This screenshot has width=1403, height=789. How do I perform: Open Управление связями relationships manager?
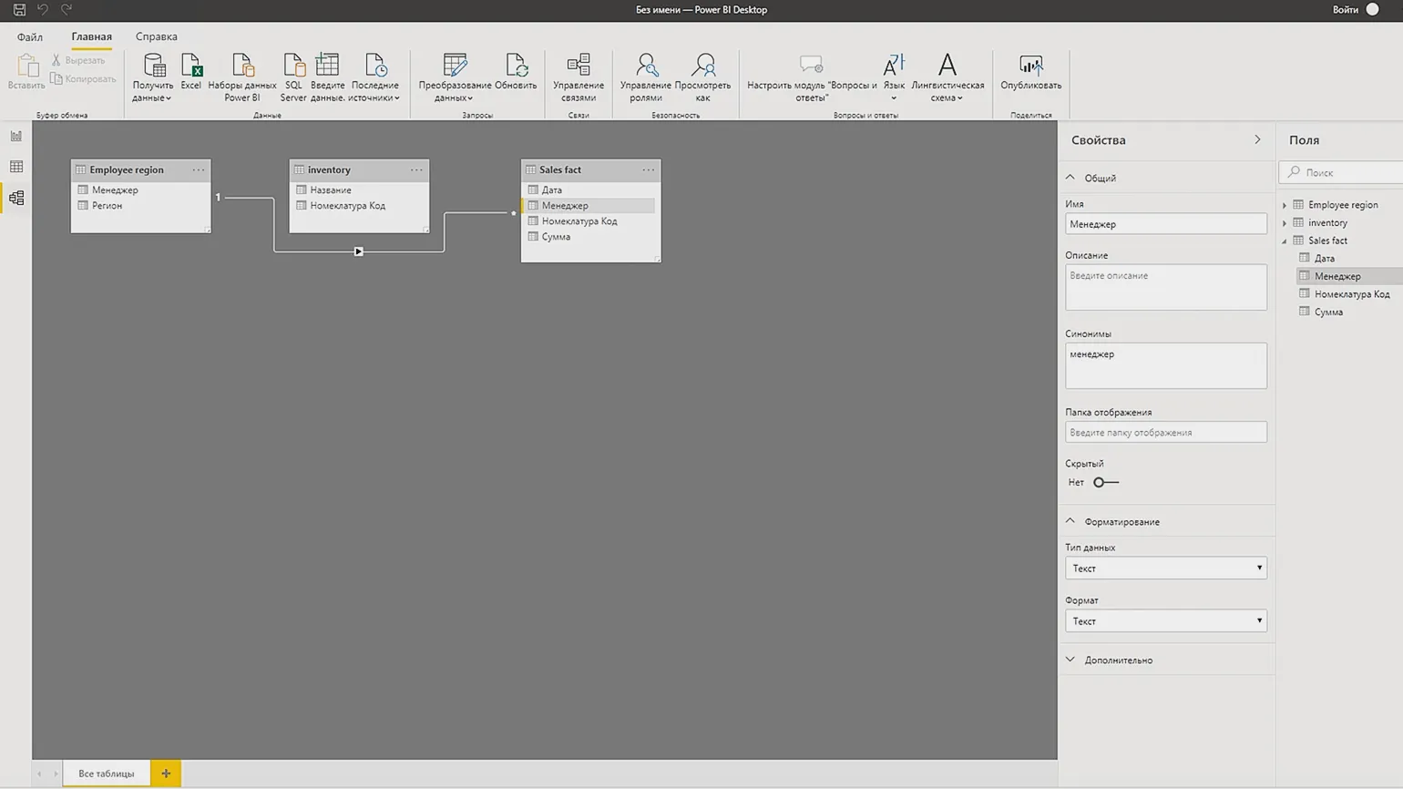(579, 76)
